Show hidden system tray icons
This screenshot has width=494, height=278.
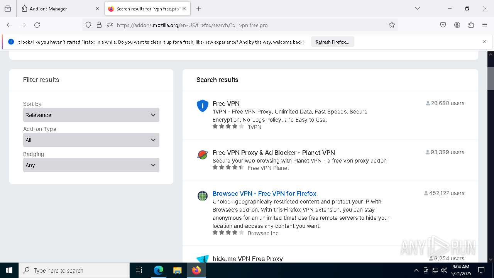[416, 270]
